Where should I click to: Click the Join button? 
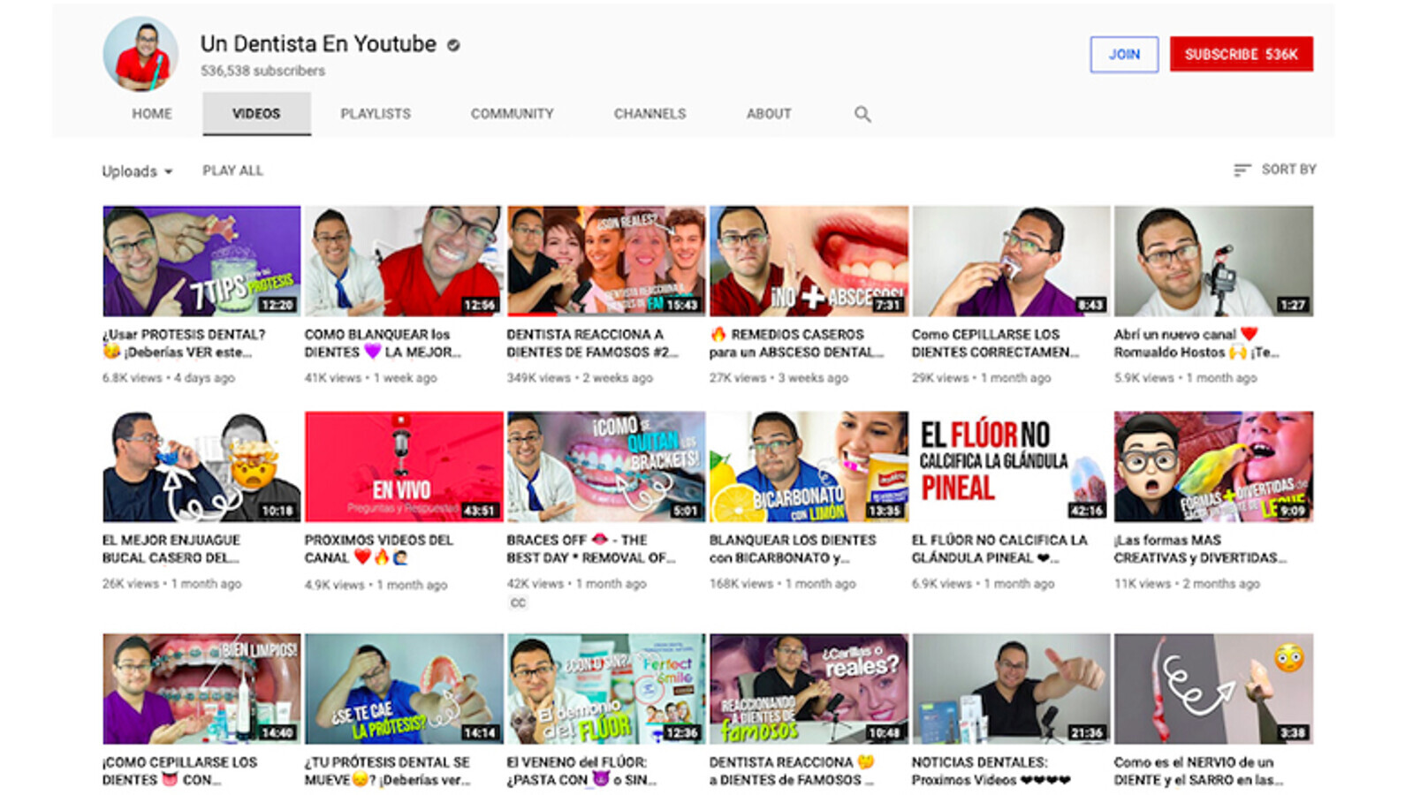[1123, 55]
